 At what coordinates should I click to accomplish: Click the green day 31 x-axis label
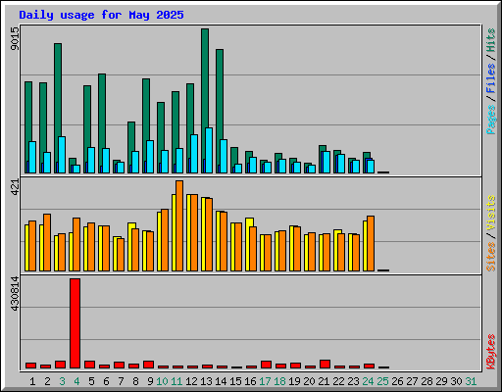(471, 381)
